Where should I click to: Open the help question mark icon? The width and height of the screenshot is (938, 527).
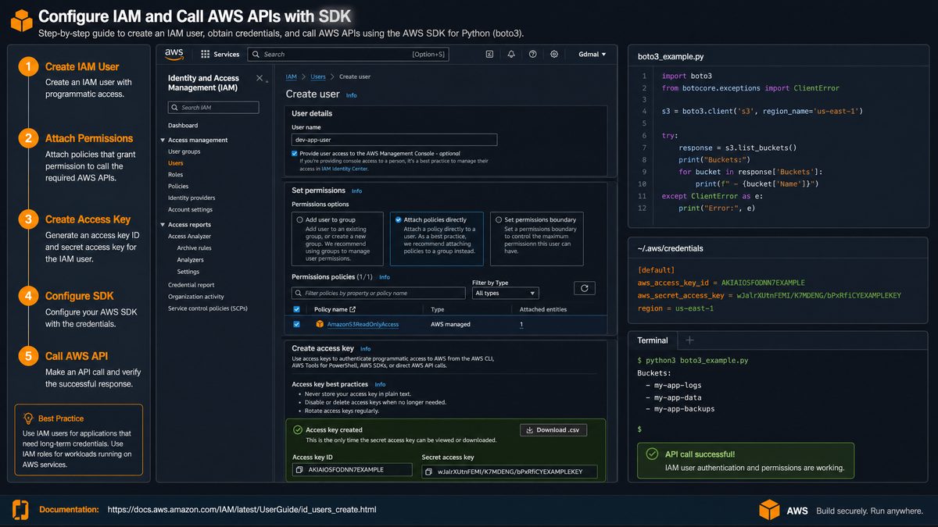click(x=533, y=55)
